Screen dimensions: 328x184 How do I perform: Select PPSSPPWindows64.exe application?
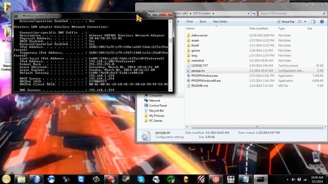click(x=206, y=81)
